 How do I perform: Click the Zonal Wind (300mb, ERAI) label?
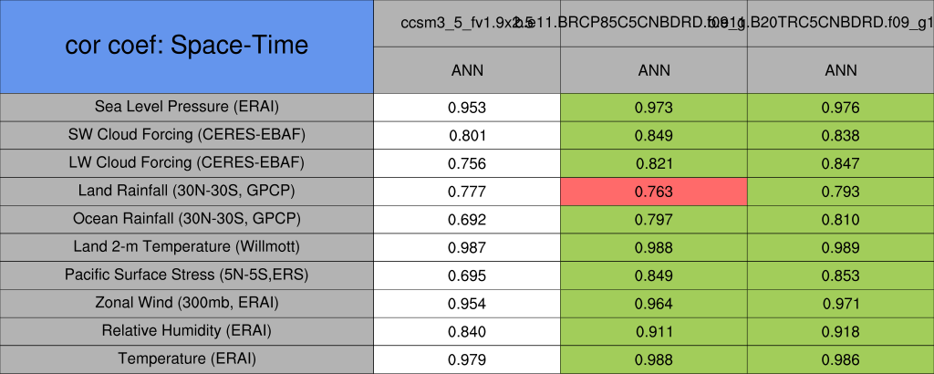(187, 303)
